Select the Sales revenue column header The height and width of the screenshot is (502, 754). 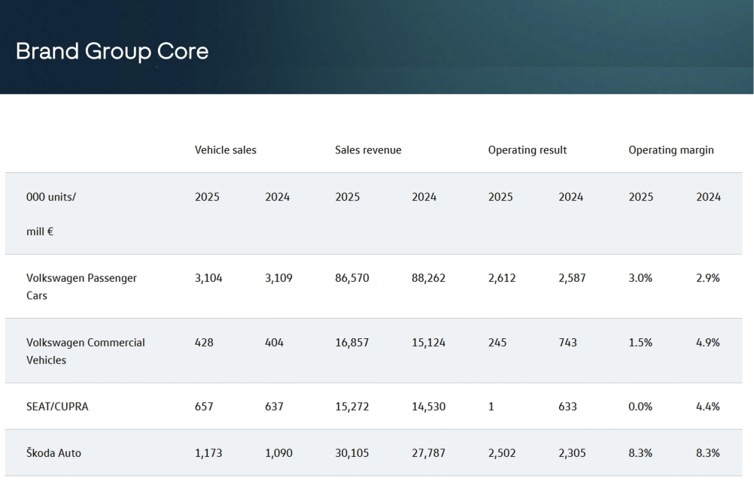(368, 150)
